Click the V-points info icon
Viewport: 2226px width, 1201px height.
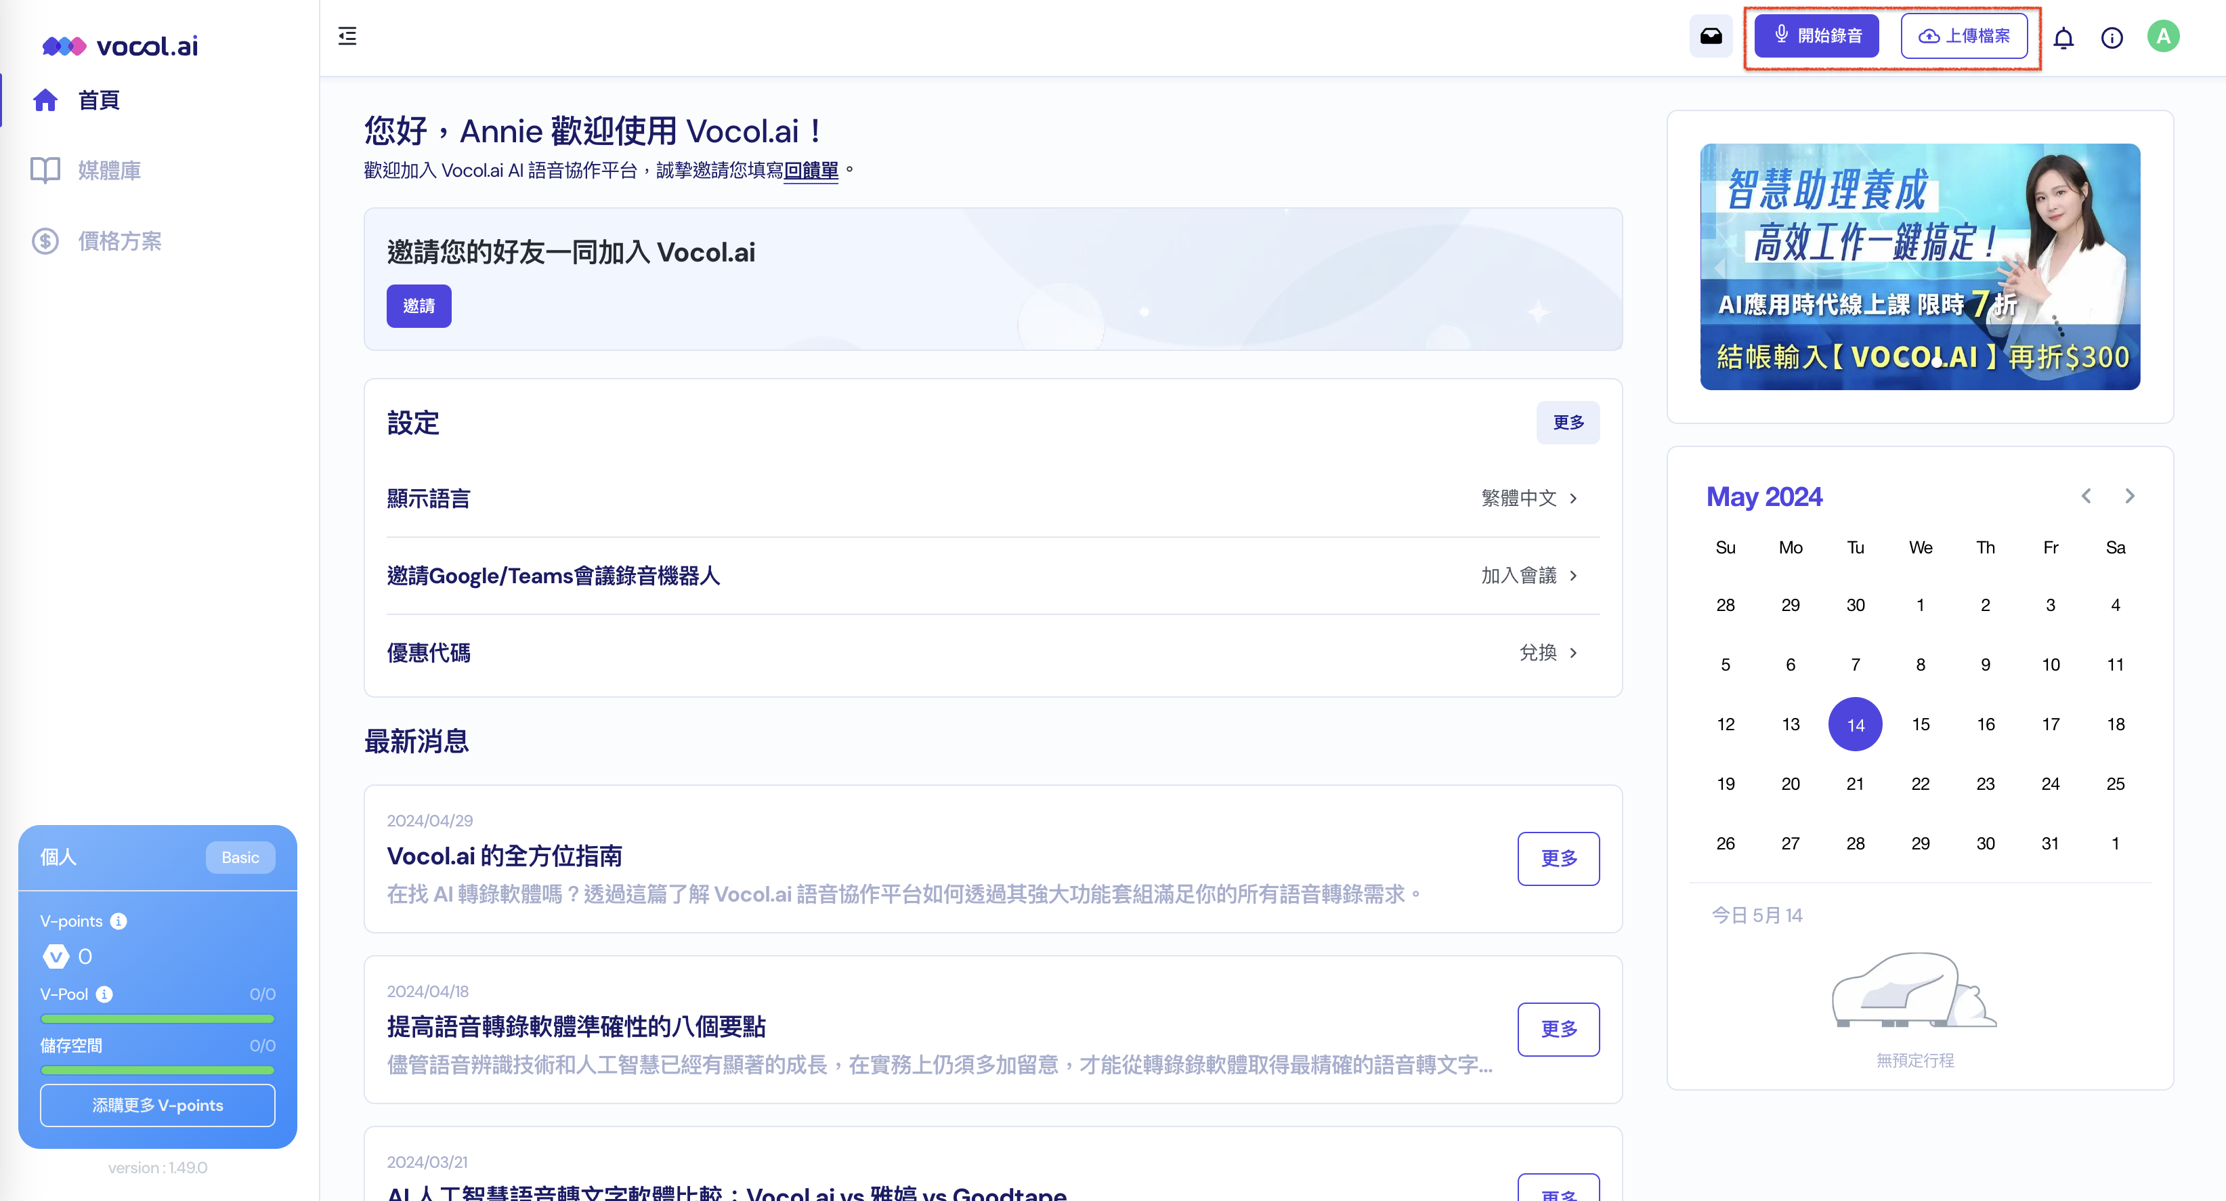tap(119, 921)
